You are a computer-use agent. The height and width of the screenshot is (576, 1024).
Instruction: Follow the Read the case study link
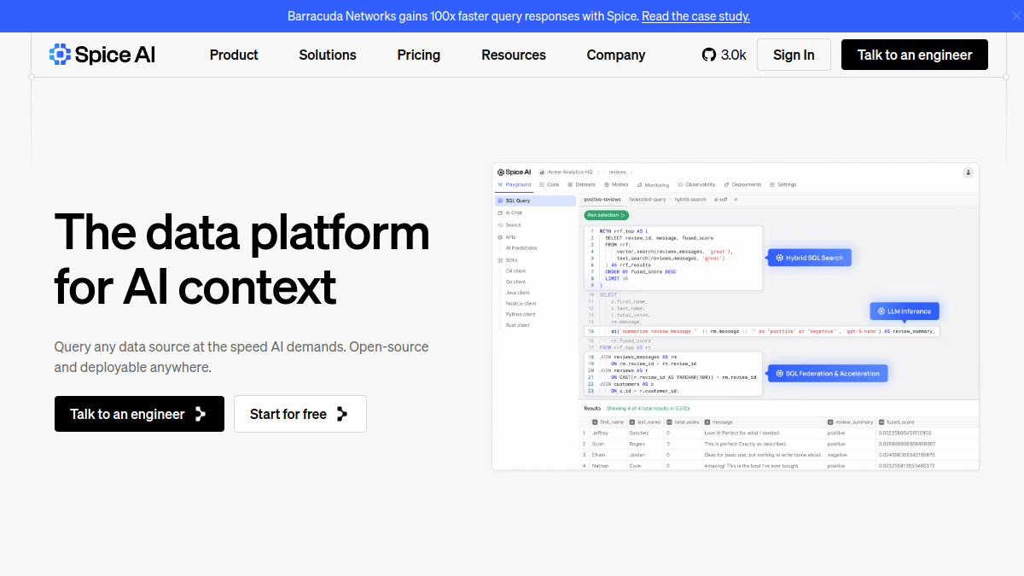(695, 16)
